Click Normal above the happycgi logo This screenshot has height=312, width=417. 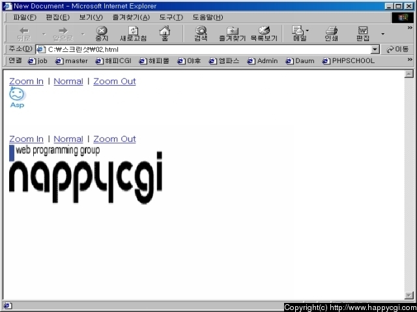click(x=68, y=139)
